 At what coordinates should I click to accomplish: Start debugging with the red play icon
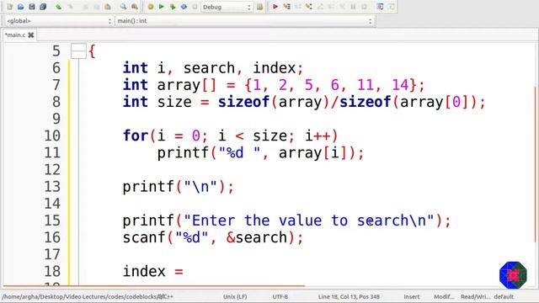coord(275,7)
